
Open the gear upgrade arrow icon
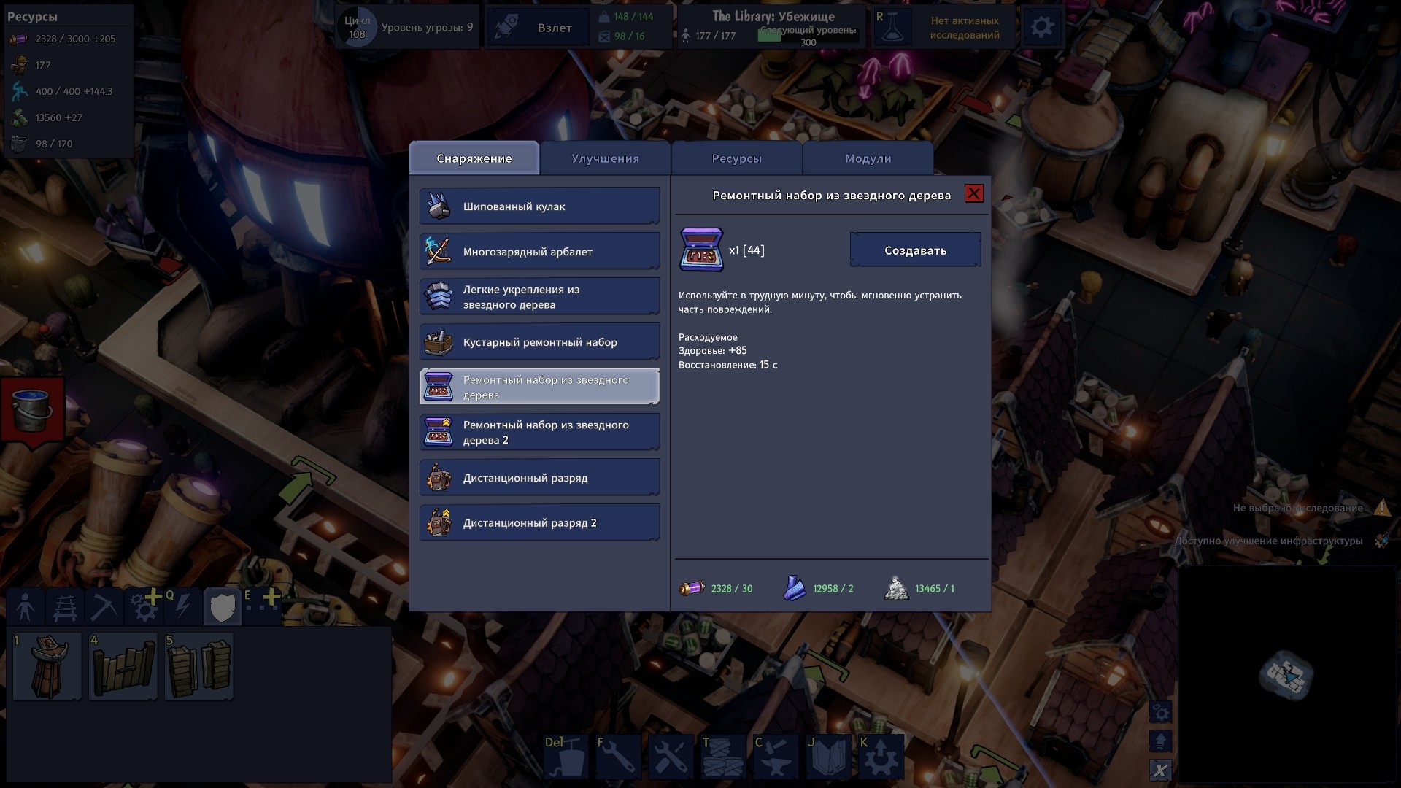881,757
